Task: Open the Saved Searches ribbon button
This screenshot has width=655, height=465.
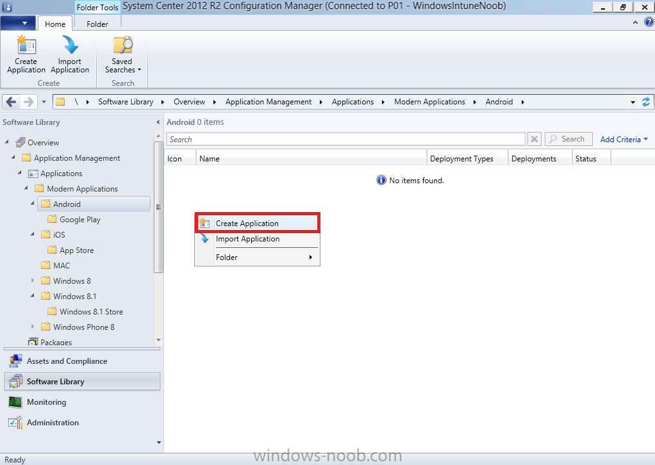Action: tap(123, 54)
